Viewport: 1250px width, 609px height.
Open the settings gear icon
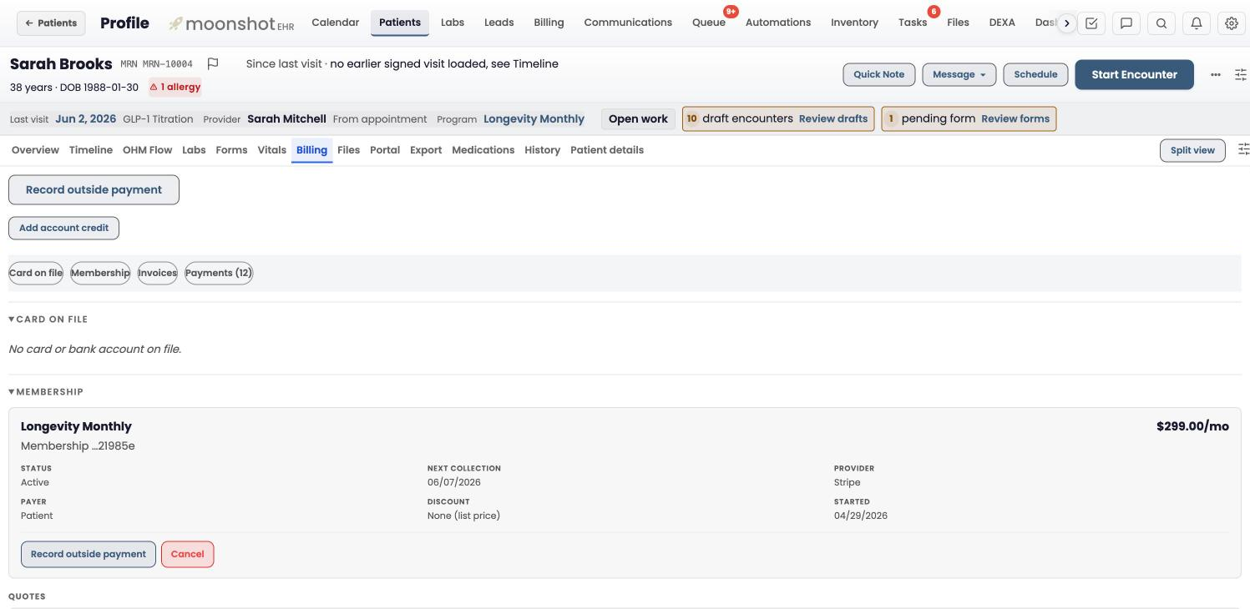click(x=1232, y=23)
